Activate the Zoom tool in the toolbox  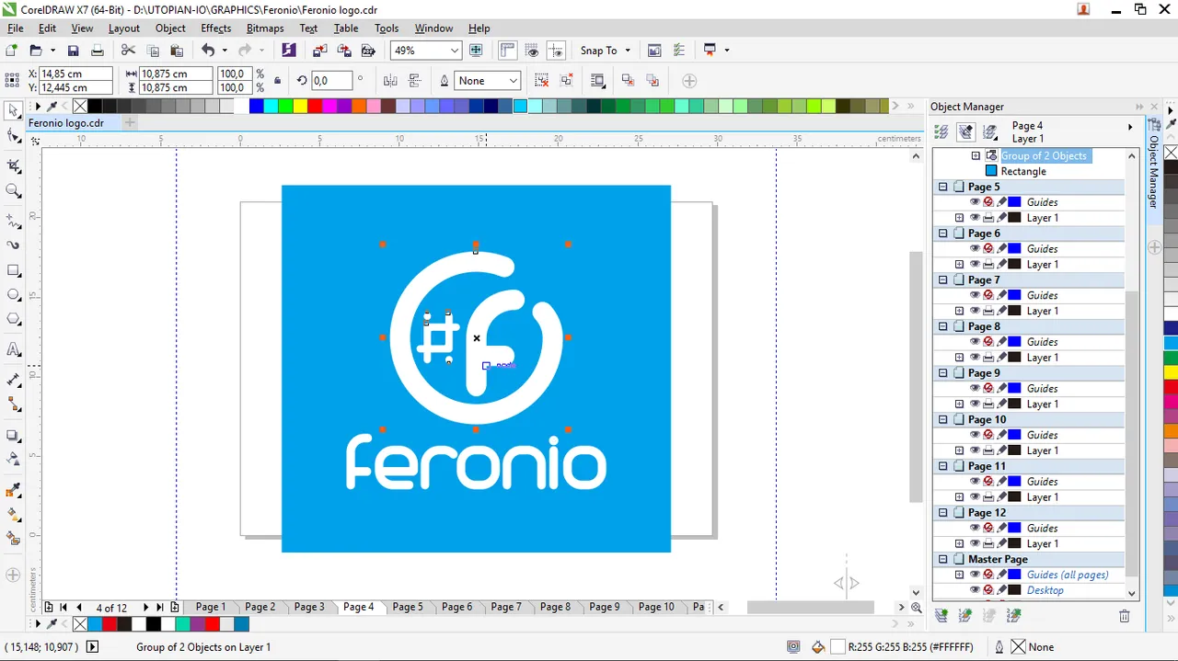click(x=13, y=190)
